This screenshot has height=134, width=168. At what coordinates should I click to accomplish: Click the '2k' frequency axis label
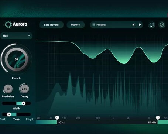tap(128, 118)
